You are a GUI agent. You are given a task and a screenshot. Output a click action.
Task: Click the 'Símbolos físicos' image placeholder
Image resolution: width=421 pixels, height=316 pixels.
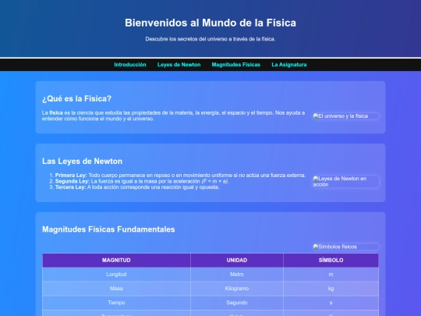346,247
